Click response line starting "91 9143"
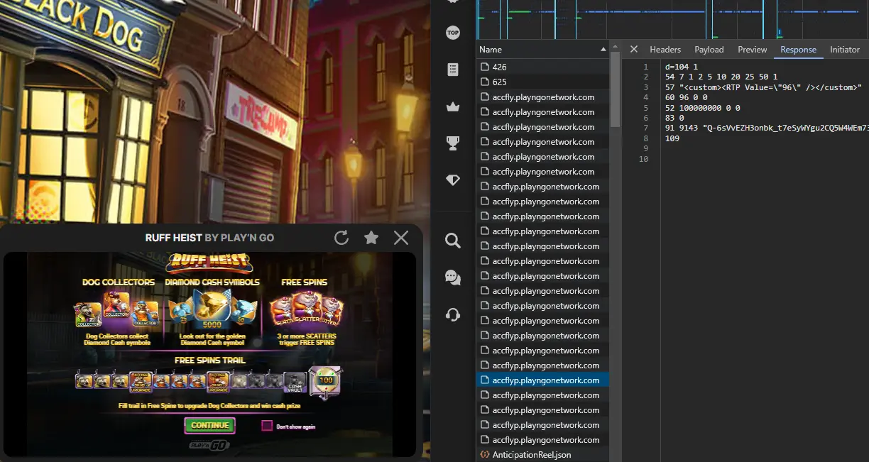The width and height of the screenshot is (869, 462). pos(767,128)
